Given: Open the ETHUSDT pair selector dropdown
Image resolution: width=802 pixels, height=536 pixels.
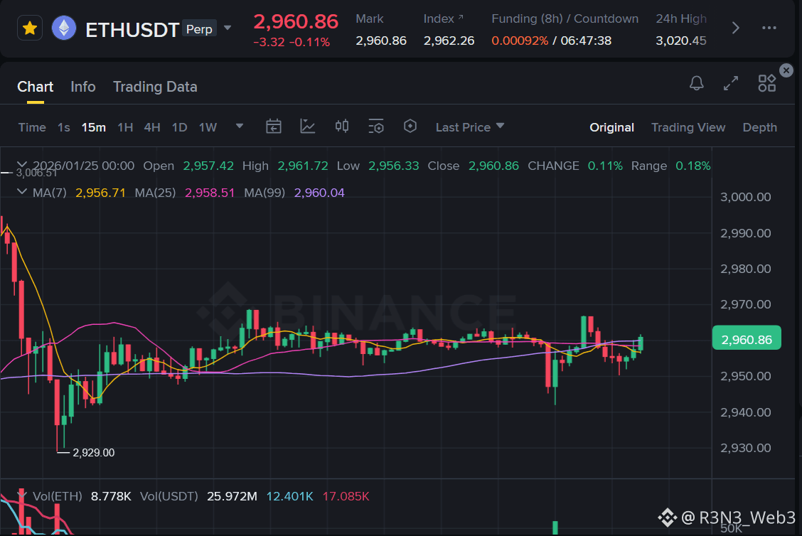Looking at the screenshot, I should coord(226,28).
